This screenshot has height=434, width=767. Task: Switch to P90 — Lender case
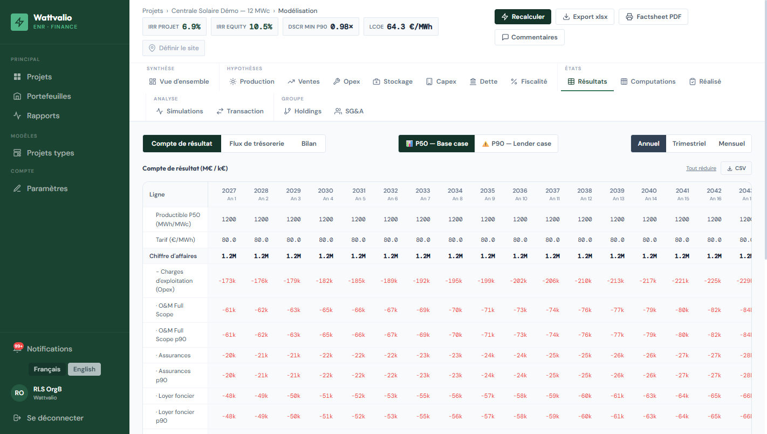click(x=516, y=144)
